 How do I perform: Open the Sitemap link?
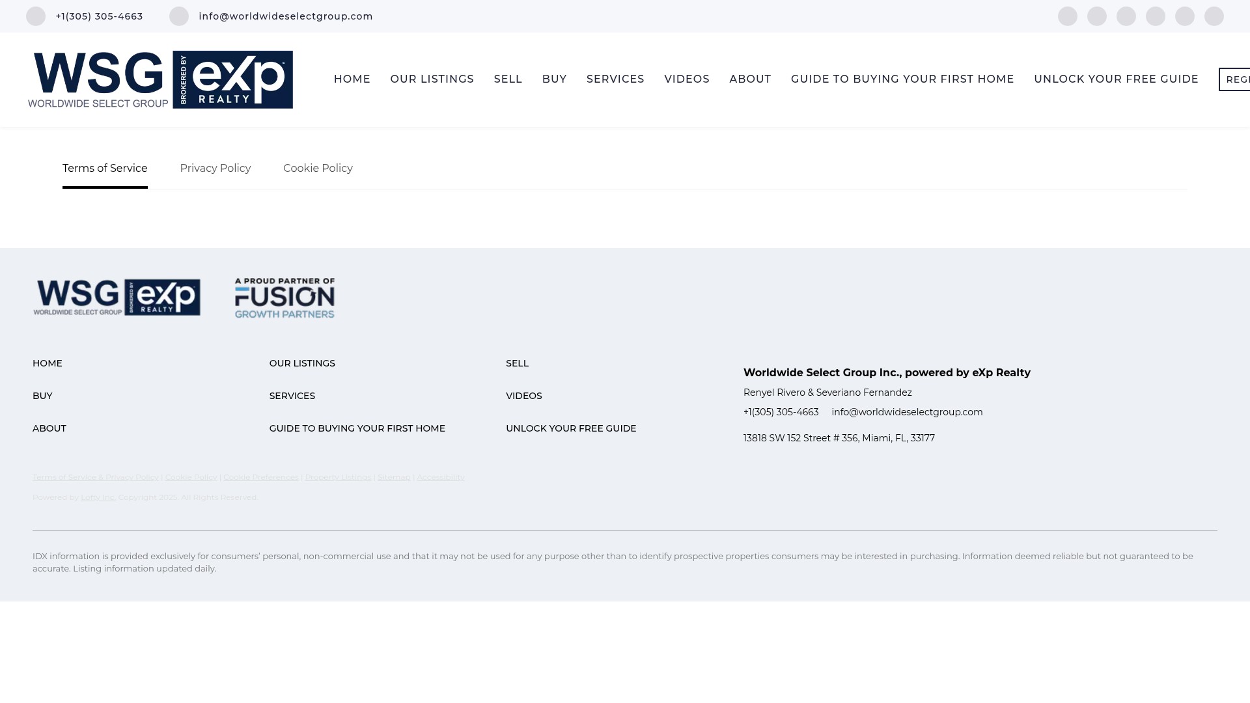click(x=394, y=477)
